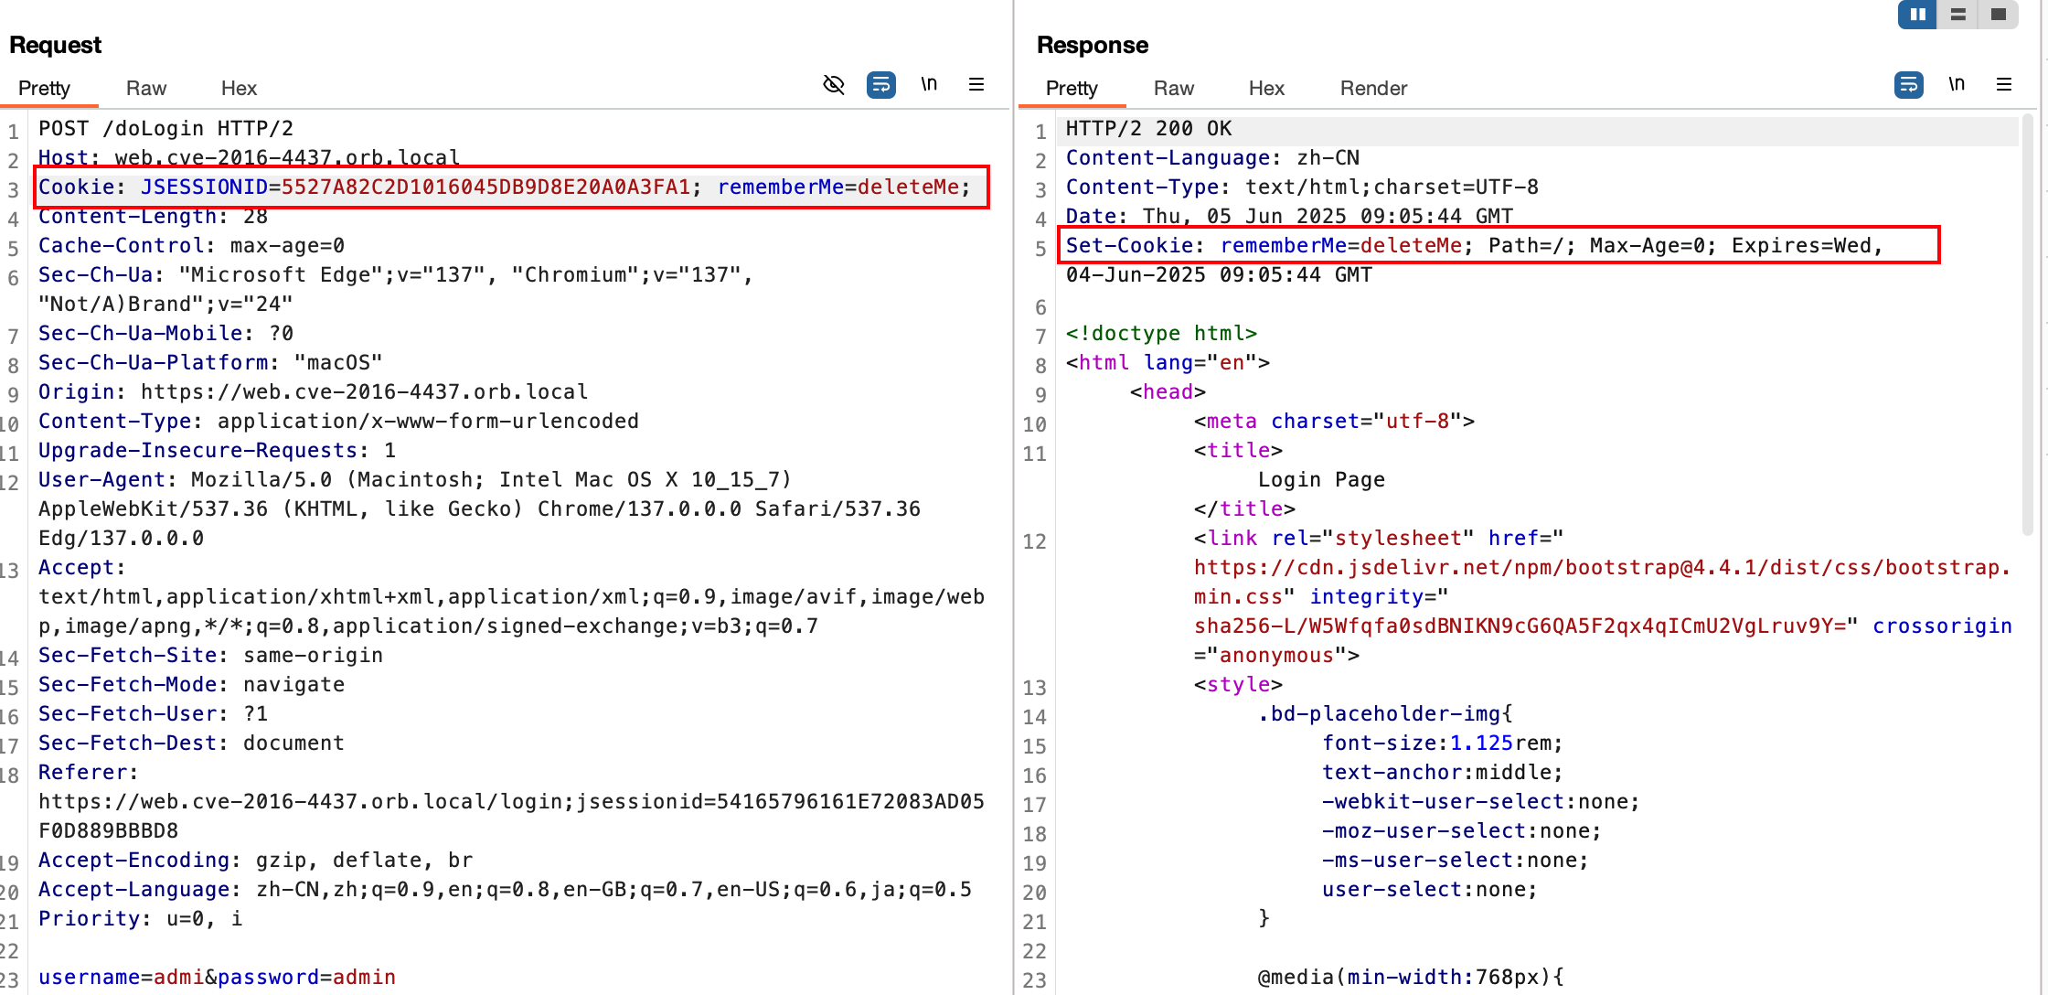Screen dimensions: 2048x995
Task: Show non-printable characters \n in Response
Action: (x=1957, y=85)
